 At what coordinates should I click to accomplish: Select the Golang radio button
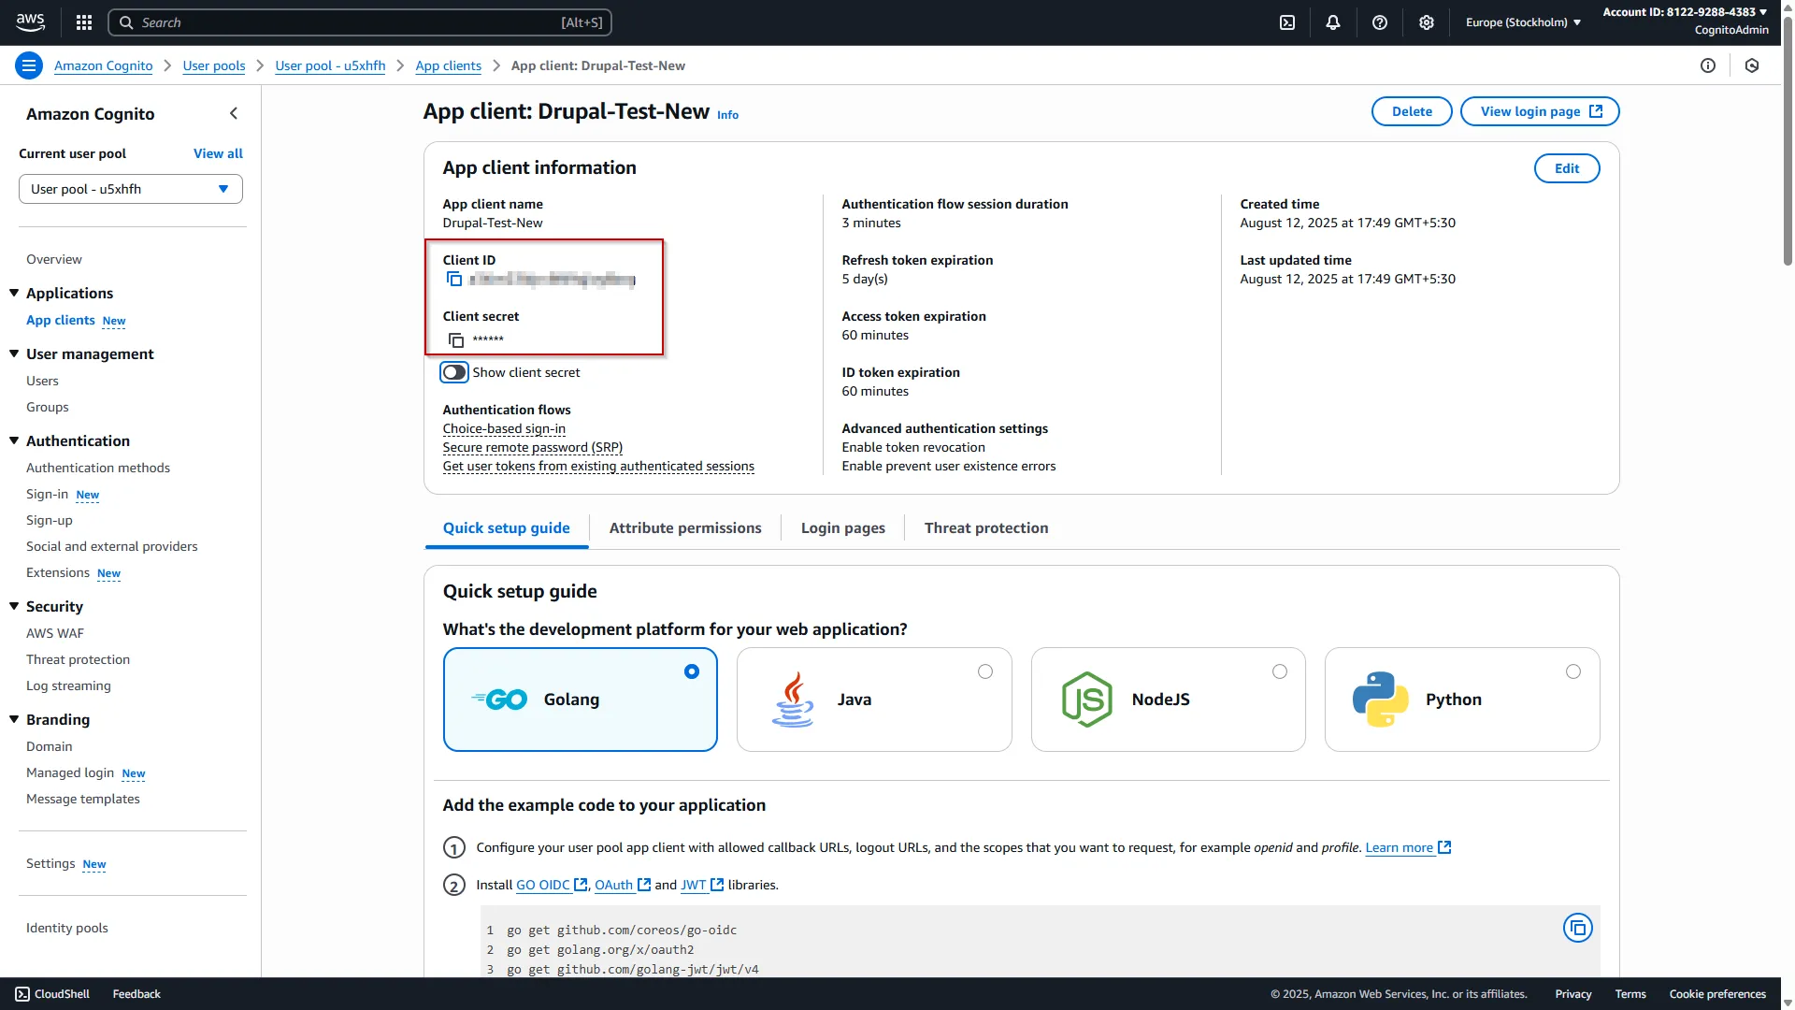point(692,671)
